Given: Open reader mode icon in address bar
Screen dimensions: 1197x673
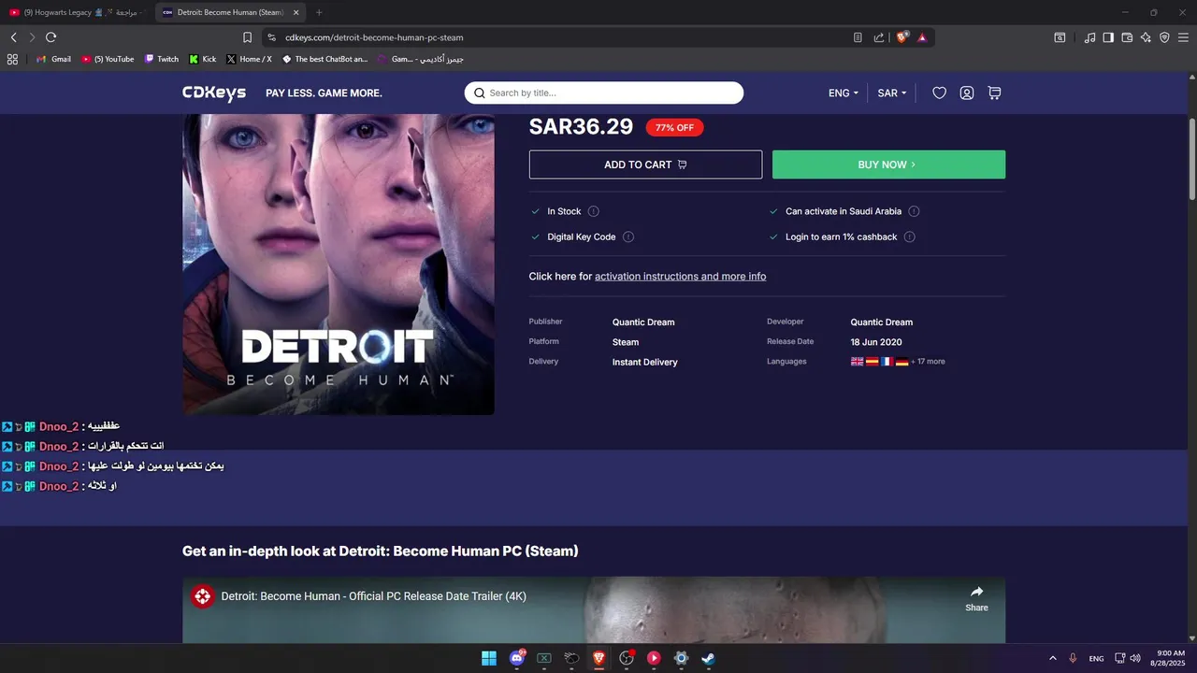Looking at the screenshot, I should (x=858, y=37).
